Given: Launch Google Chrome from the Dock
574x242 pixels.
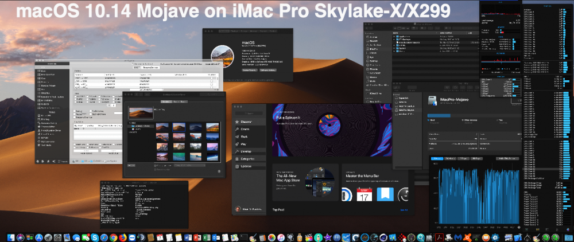Looking at the screenshot, I should tap(114, 237).
